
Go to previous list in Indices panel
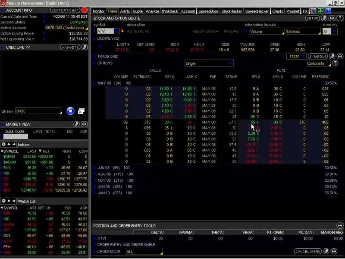click(9, 144)
